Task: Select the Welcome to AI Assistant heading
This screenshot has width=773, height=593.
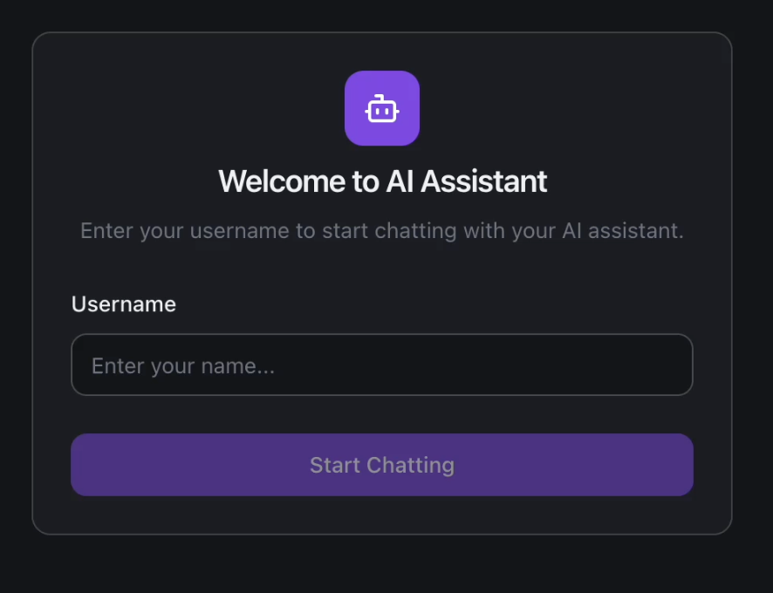Action: [382, 181]
